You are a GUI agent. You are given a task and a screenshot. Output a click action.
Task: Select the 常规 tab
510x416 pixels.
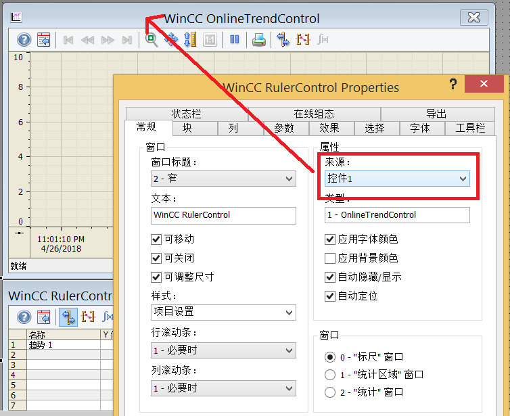[x=148, y=127]
